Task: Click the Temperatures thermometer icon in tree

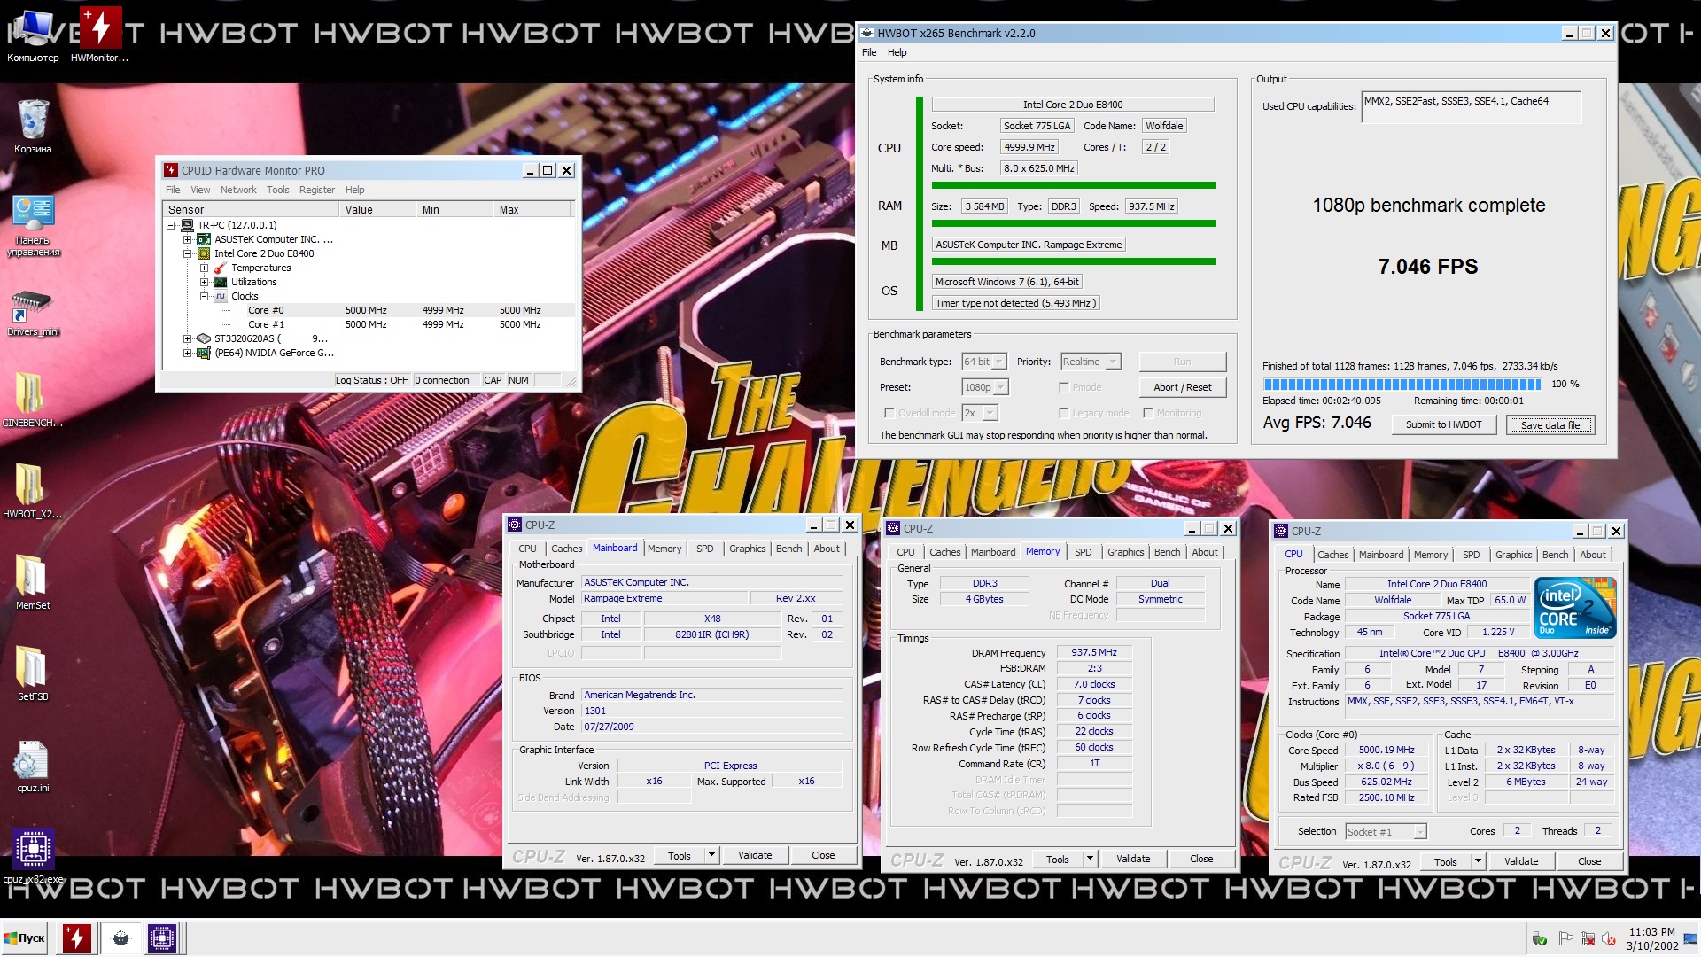Action: [x=221, y=268]
